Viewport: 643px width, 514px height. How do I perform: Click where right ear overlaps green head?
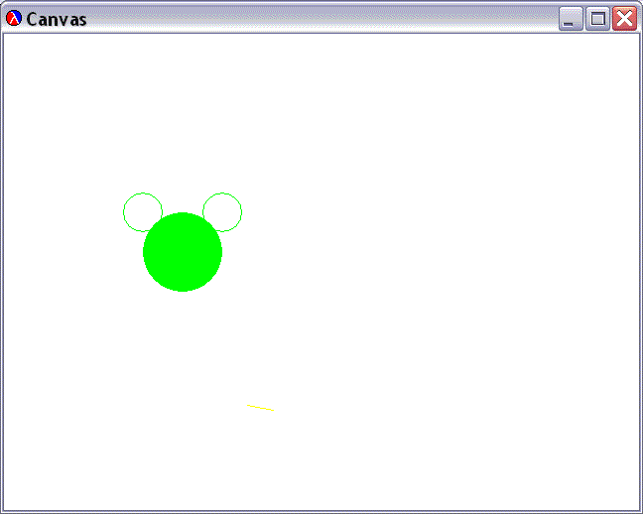tap(209, 225)
